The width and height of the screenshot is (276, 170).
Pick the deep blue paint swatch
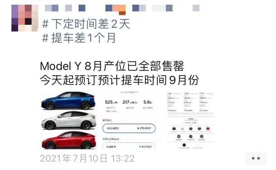(x=199, y=129)
